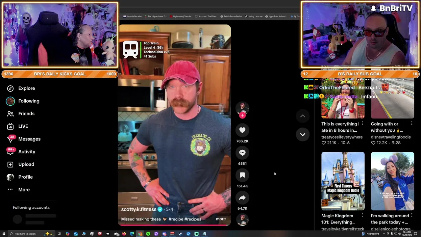Open the notification center icon
This screenshot has height=237, width=421.
coord(415,234)
